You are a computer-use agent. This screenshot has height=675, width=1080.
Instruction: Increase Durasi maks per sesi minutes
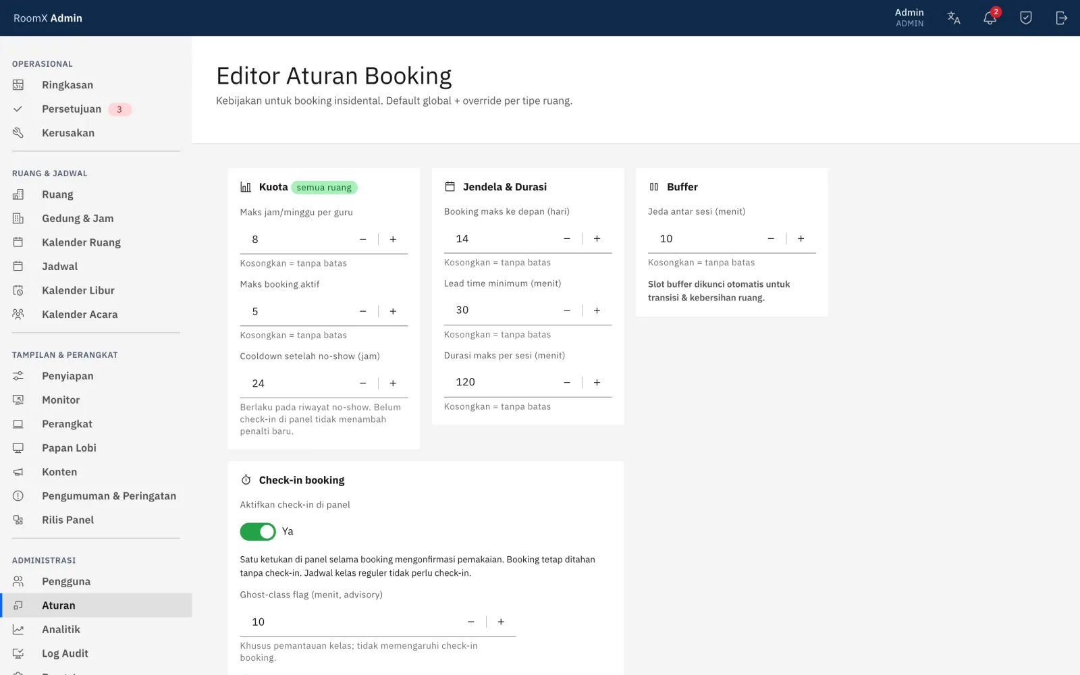pyautogui.click(x=597, y=383)
